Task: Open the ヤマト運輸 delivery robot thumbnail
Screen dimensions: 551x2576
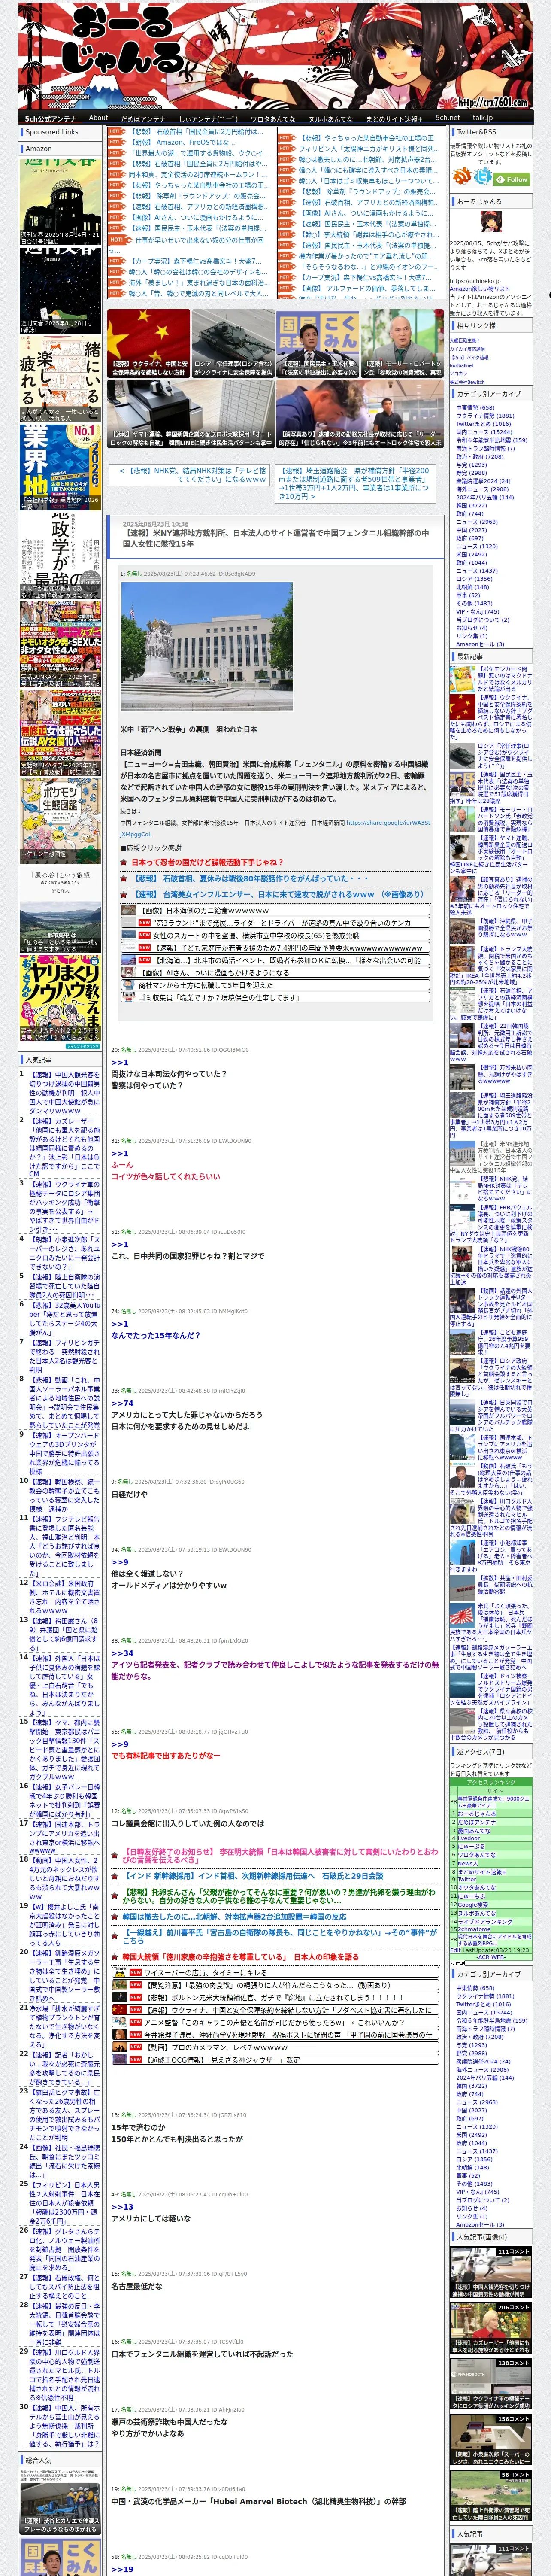Action: [190, 414]
